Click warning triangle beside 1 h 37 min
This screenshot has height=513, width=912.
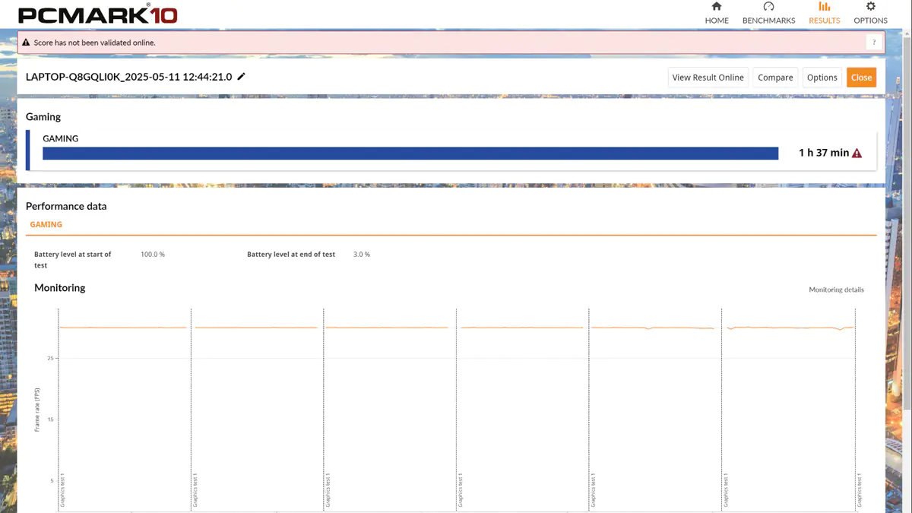[x=857, y=154]
